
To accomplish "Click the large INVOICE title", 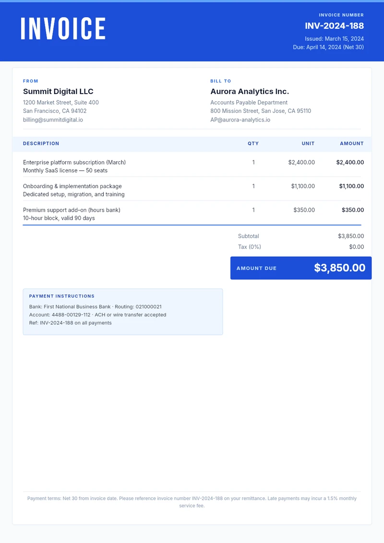I will 63,28.
